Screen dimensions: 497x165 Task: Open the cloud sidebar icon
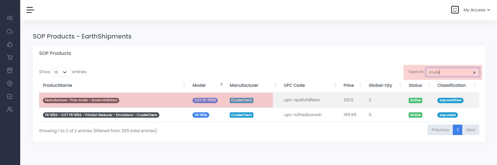pyautogui.click(x=10, y=31)
